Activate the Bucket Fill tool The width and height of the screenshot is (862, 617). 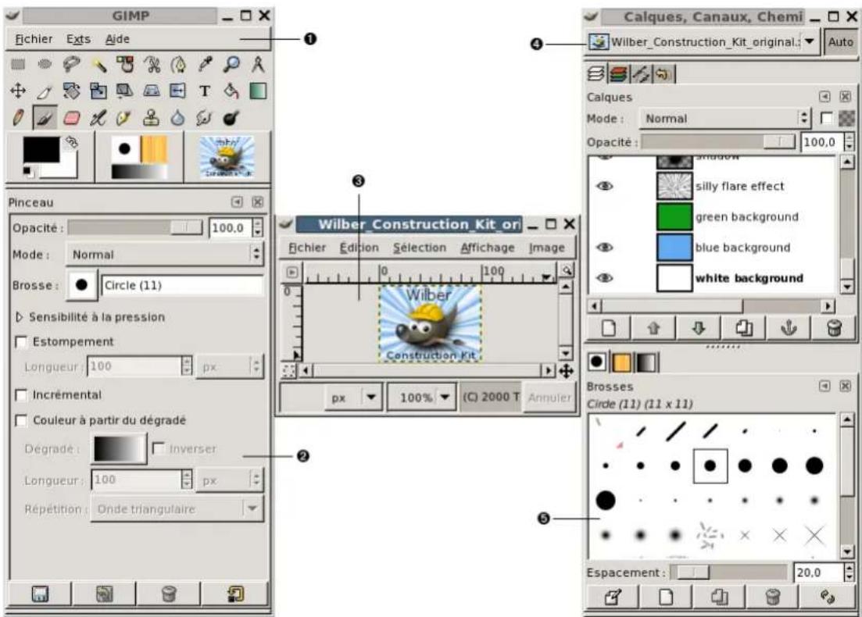[x=230, y=91]
